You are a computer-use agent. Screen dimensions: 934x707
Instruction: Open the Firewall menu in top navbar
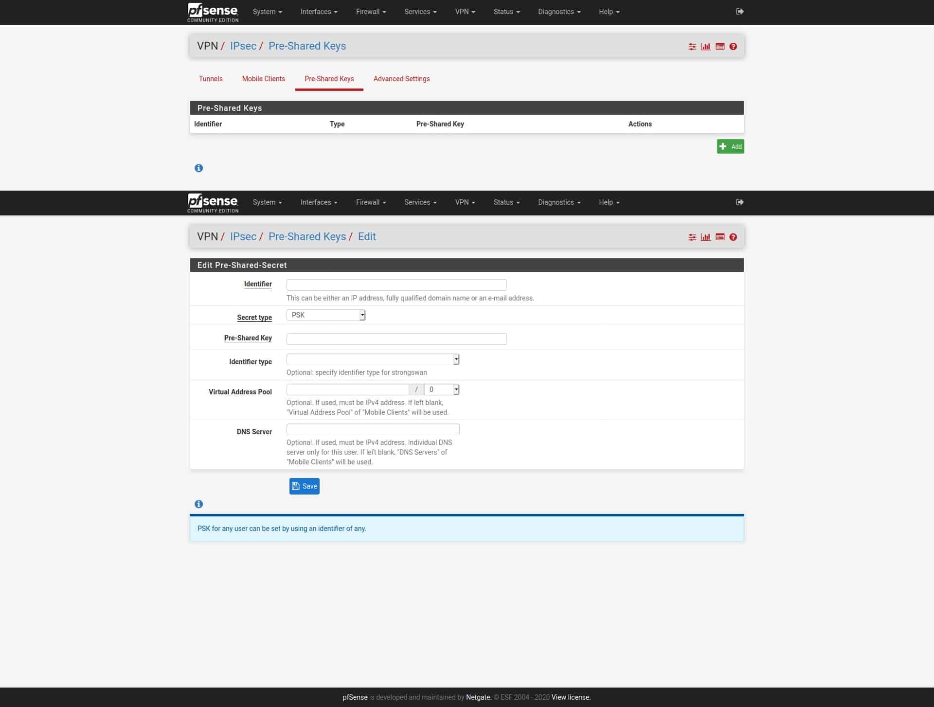[x=371, y=12]
